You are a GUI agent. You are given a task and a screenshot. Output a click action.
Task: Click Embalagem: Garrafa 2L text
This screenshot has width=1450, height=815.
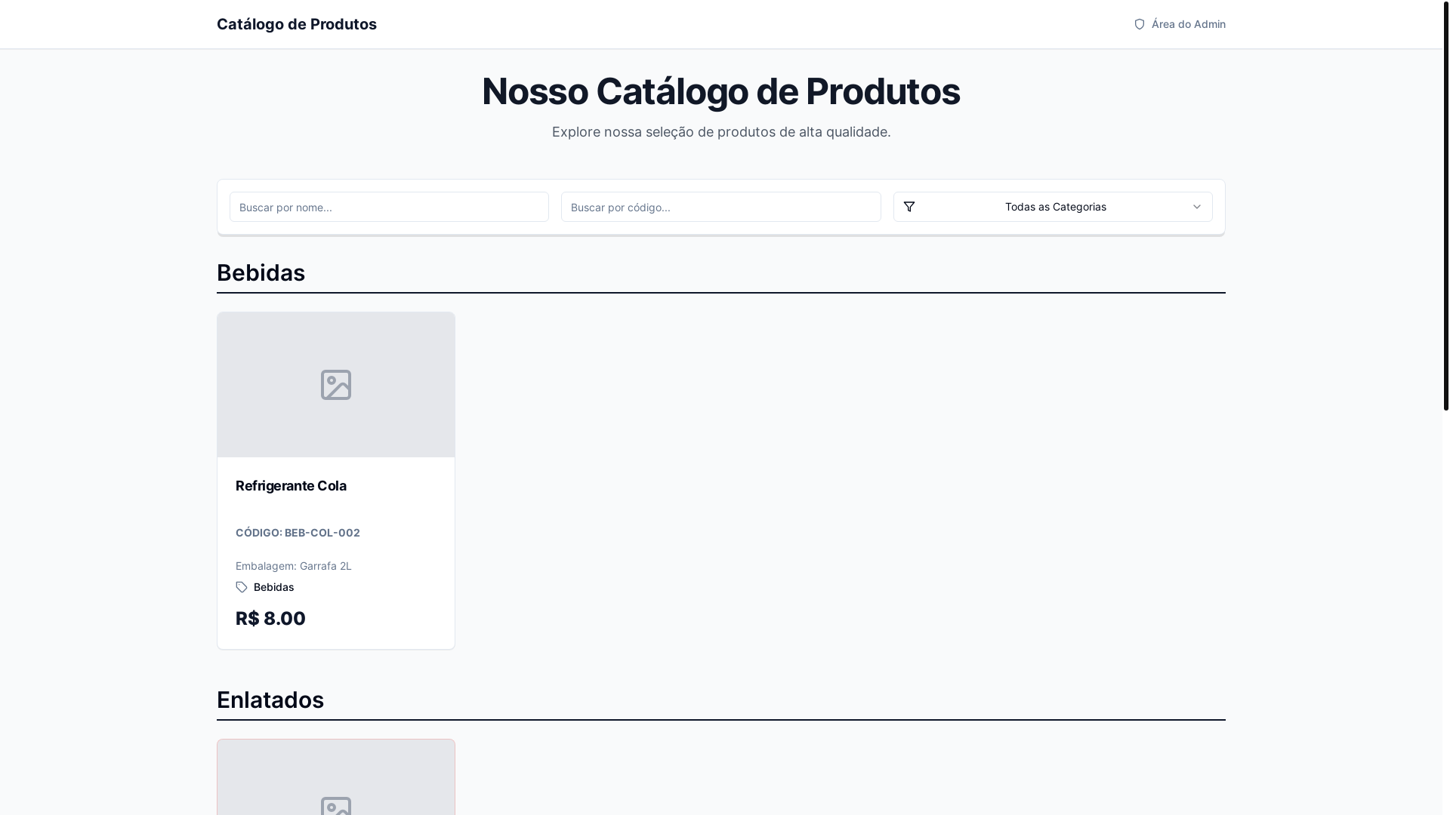(x=294, y=566)
